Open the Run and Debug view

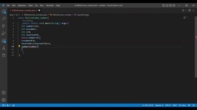click(x=4, y=33)
